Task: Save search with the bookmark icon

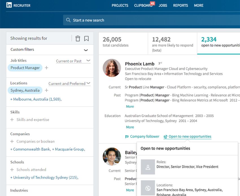Action: click(x=86, y=39)
